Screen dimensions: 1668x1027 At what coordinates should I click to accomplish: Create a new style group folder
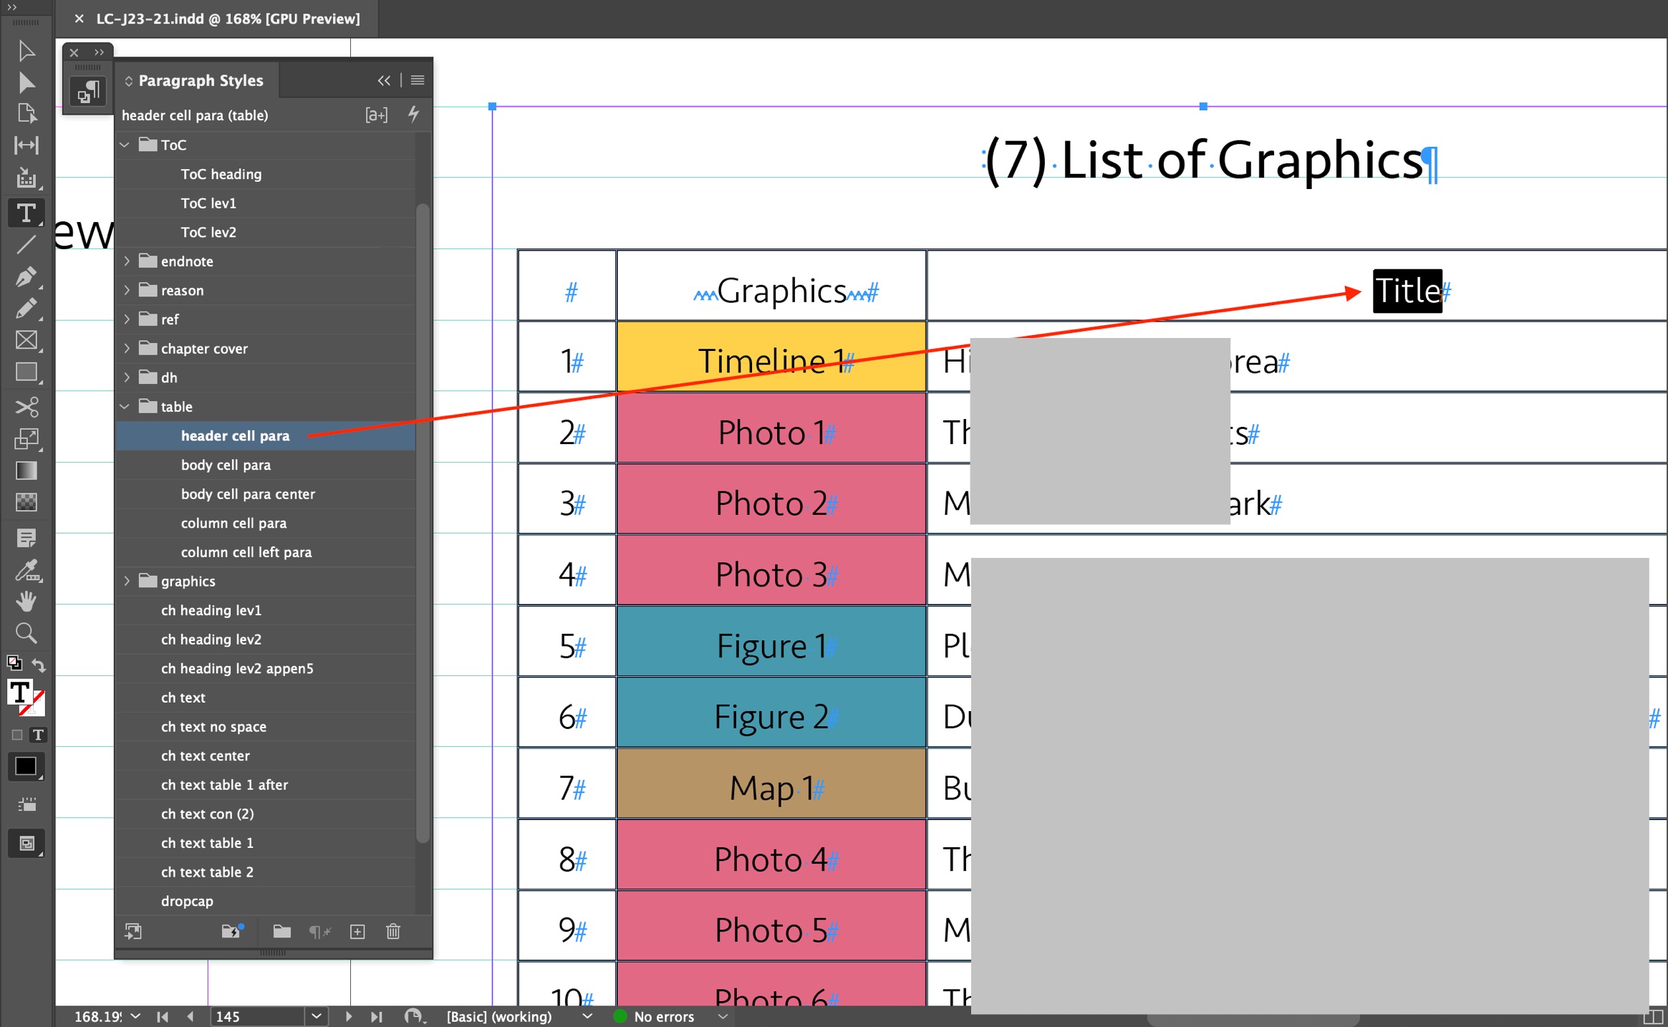pos(281,931)
